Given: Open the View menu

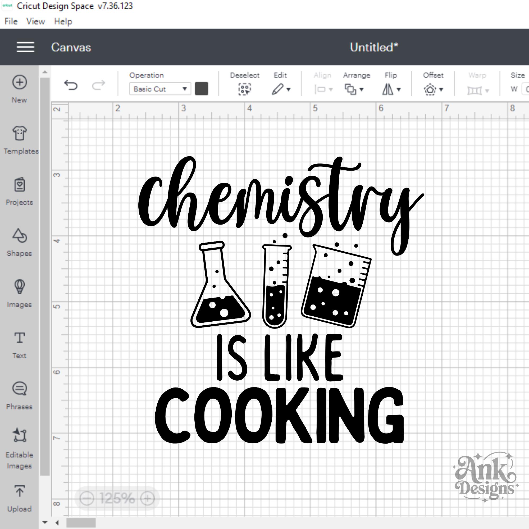Looking at the screenshot, I should point(36,21).
